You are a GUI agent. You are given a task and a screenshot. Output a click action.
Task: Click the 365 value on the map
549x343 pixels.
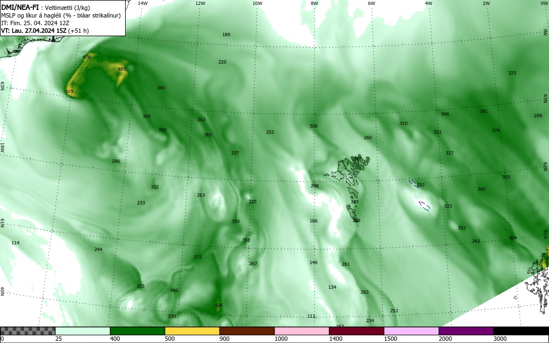coord(208,135)
